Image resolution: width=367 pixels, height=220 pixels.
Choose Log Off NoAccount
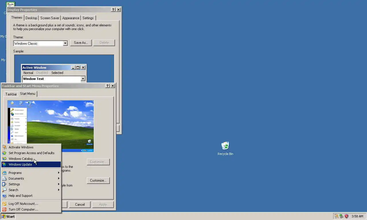[x=31, y=204]
